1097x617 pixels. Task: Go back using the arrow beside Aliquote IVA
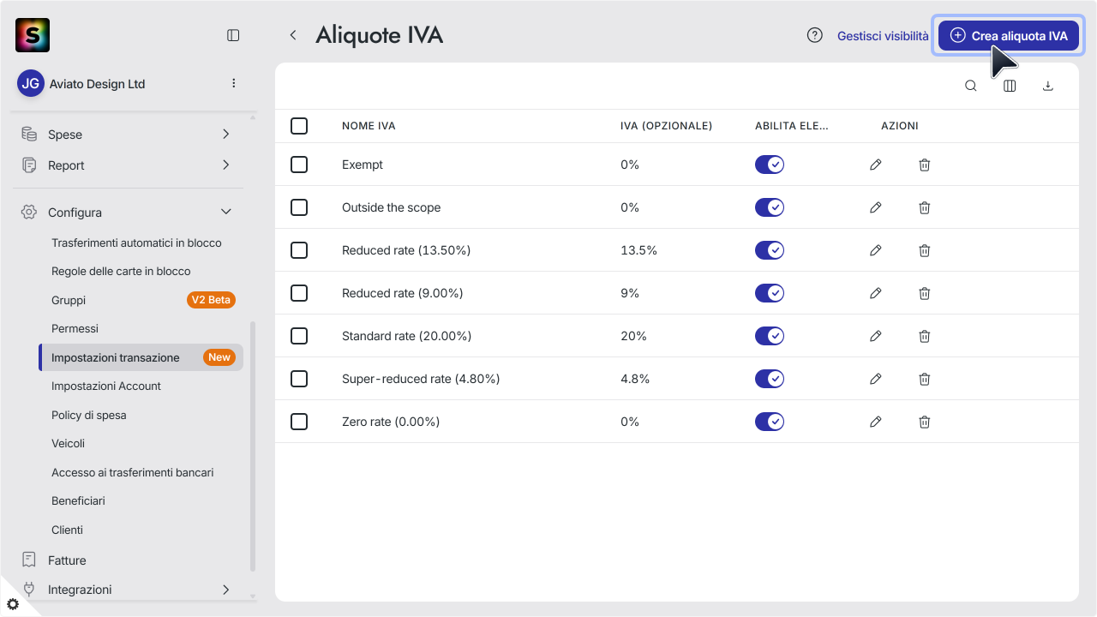click(x=293, y=35)
